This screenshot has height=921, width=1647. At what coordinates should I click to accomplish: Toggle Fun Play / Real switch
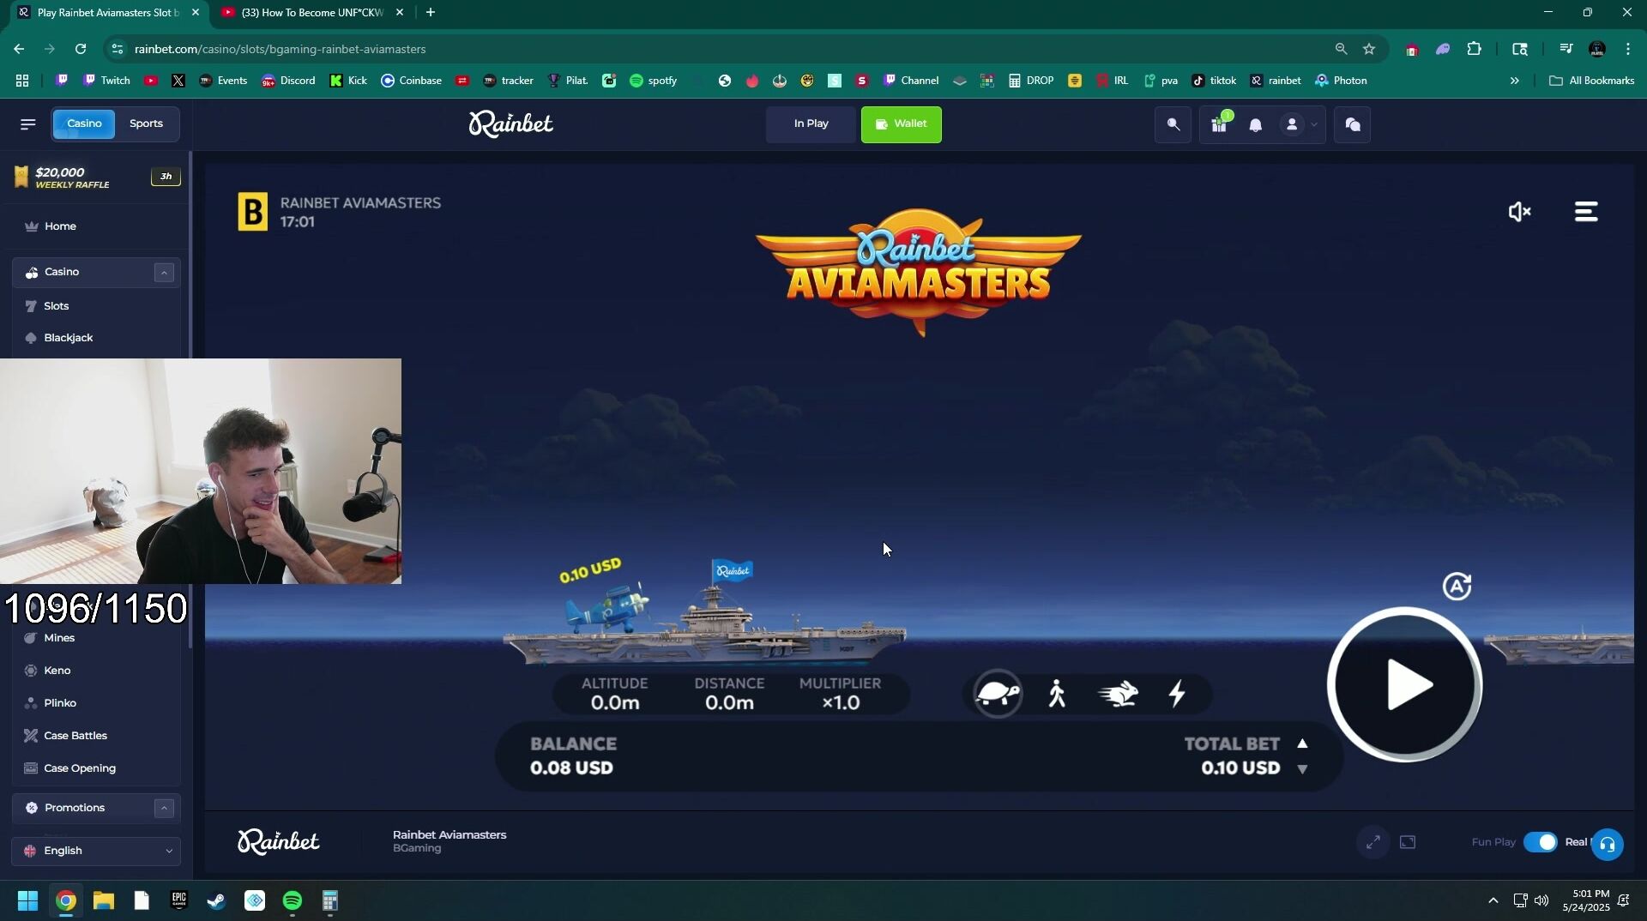[x=1541, y=843]
